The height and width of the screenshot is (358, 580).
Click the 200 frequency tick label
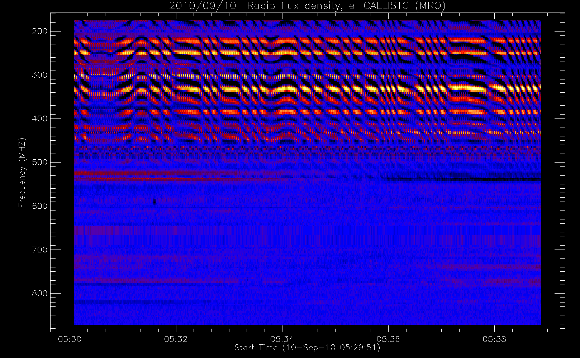[39, 31]
